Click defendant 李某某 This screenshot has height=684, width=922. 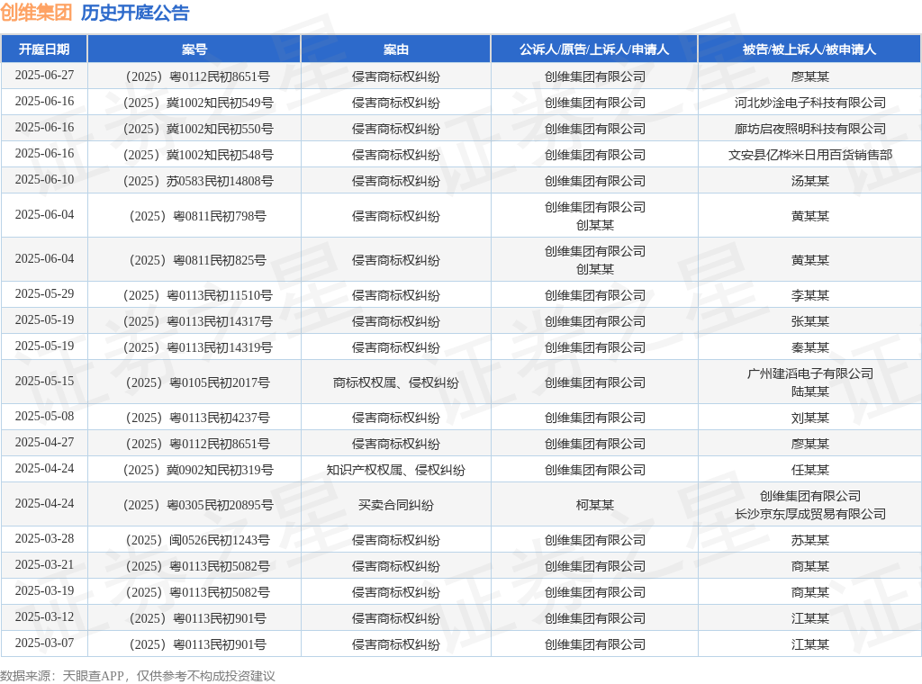pos(809,295)
